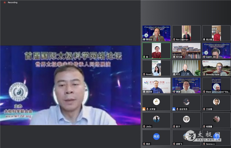The width and height of the screenshot is (231, 148).
Task: Click the green active microphone icon for 陈
Action: [x=144, y=57]
